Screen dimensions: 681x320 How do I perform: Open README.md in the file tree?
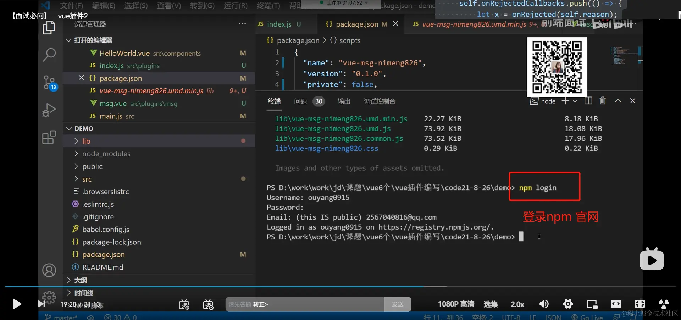coord(159,267)
